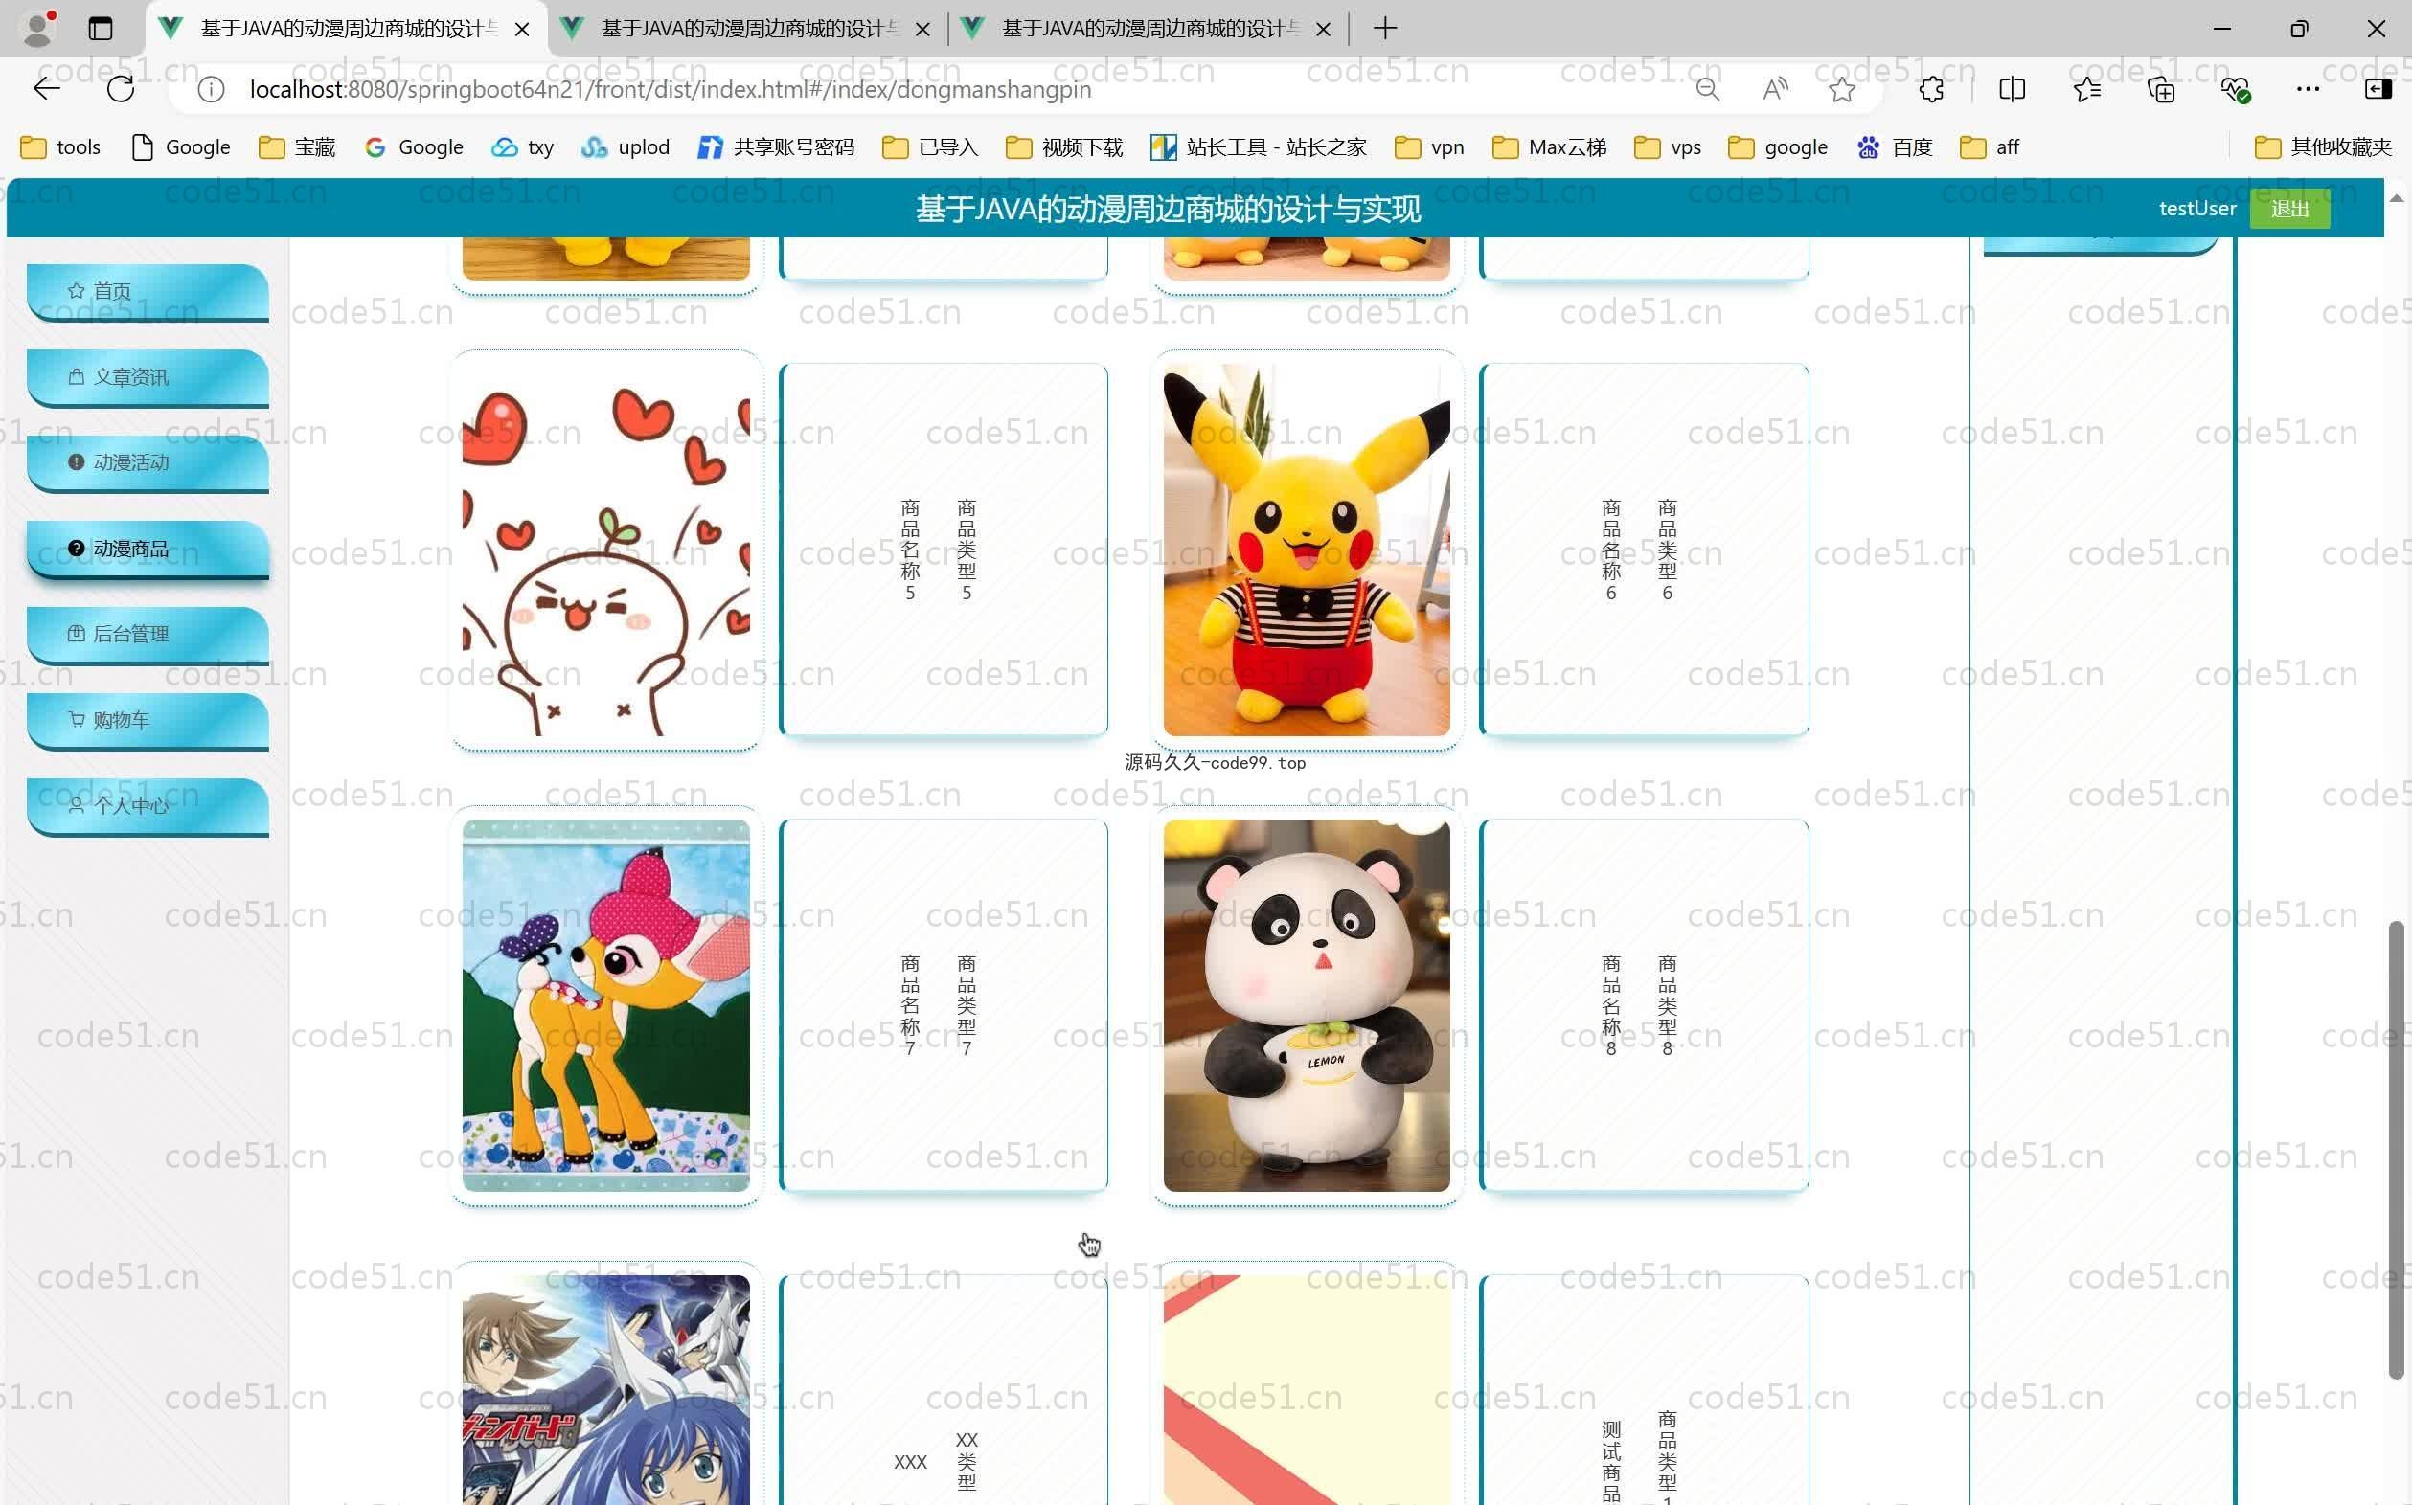
Task: Toggle the browser sidebar icon
Action: [2378, 90]
